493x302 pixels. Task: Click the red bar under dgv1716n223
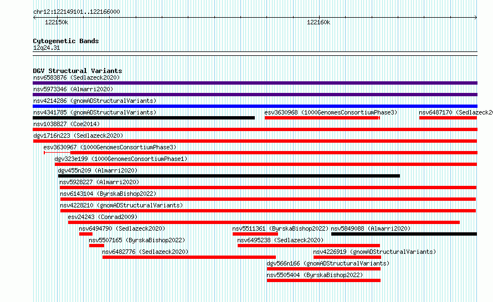255,141
